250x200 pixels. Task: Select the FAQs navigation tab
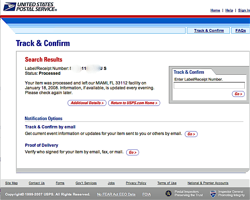coord(240,30)
